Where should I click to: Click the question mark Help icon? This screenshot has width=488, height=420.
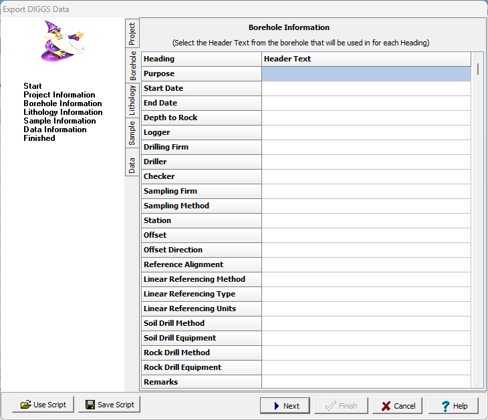click(x=445, y=405)
